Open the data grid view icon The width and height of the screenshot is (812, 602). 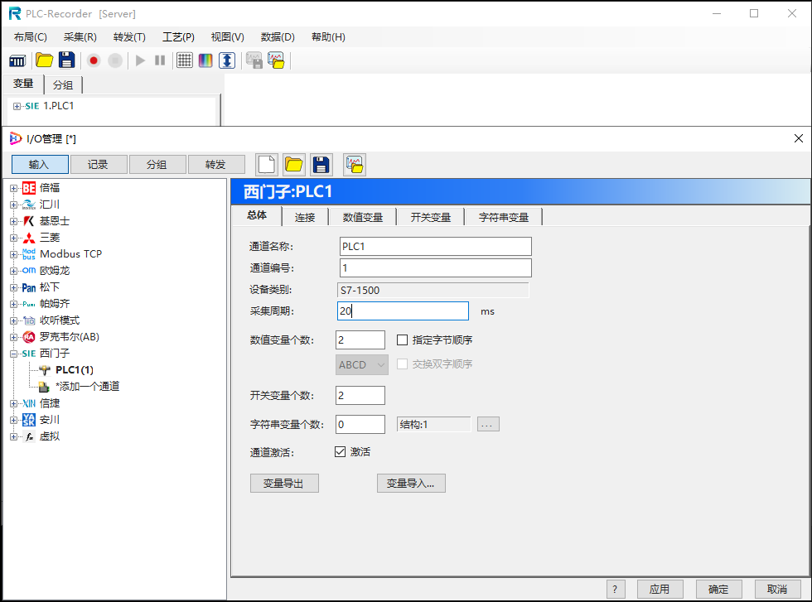point(184,60)
